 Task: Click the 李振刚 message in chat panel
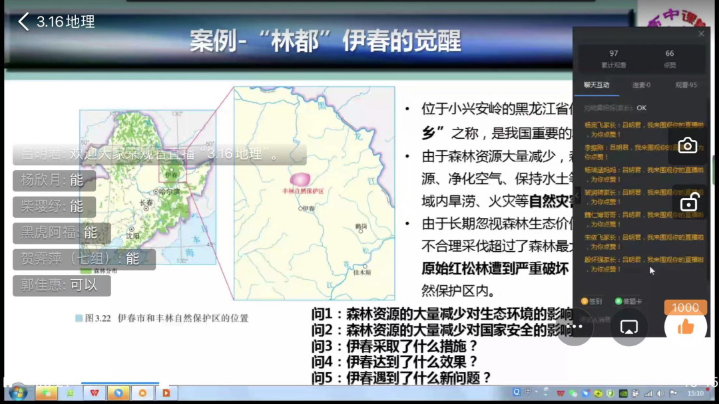[x=644, y=152]
